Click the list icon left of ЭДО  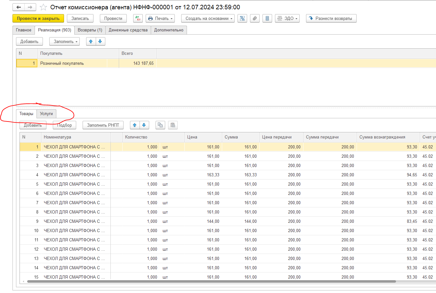click(267, 18)
